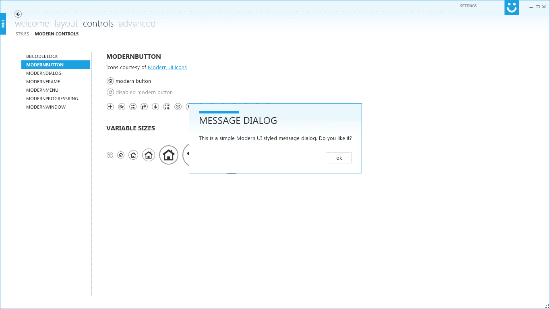This screenshot has height=309, width=550.
Task: Click the home icon next to "modern button"
Action: [x=110, y=81]
